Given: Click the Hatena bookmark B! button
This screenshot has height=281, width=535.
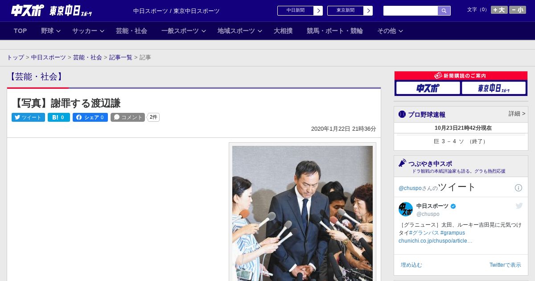Looking at the screenshot, I should point(59,117).
